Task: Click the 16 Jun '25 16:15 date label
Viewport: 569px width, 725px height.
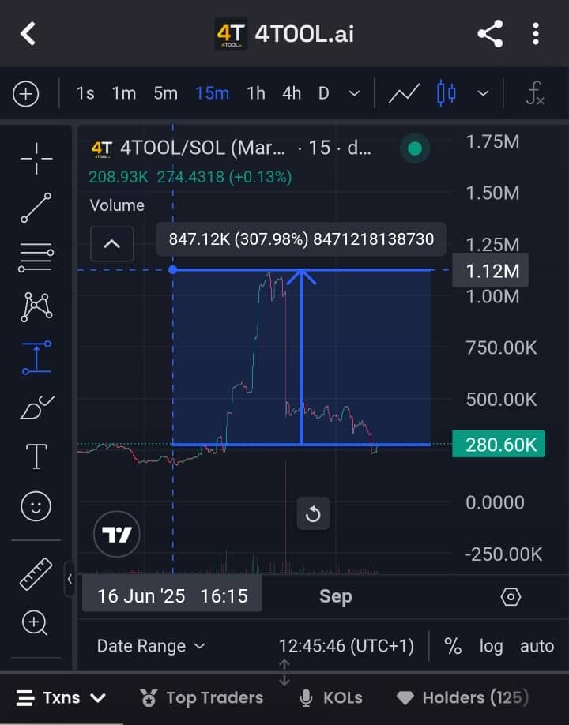Action: (x=172, y=596)
